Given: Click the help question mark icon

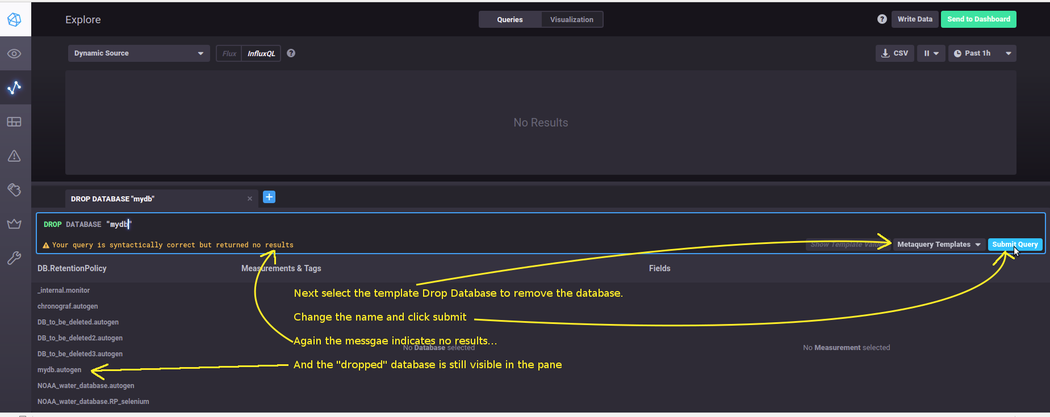Looking at the screenshot, I should click(x=882, y=19).
